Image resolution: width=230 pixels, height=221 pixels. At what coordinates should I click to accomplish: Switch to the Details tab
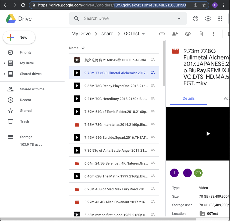(x=188, y=98)
